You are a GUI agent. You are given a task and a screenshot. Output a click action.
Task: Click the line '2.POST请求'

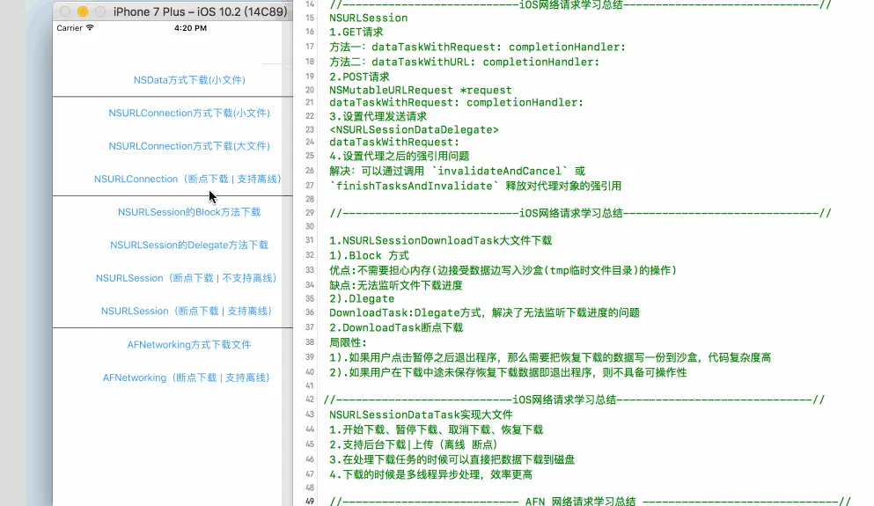[359, 77]
